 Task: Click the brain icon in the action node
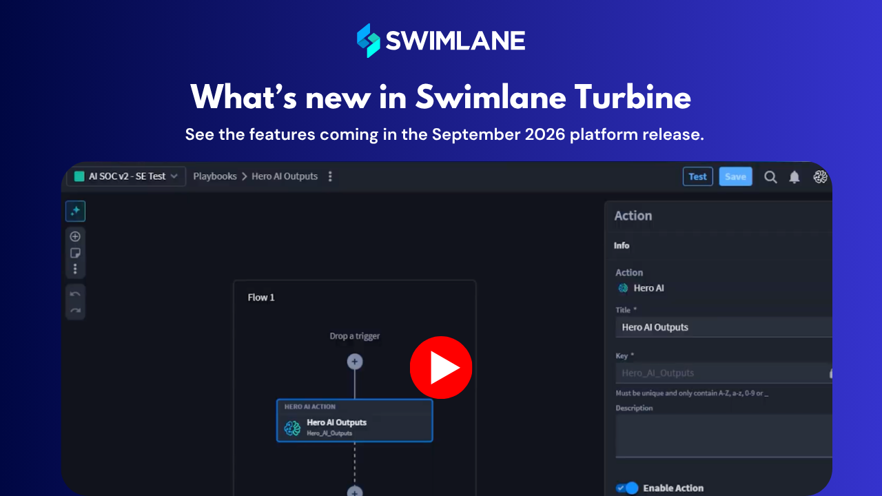coord(293,428)
